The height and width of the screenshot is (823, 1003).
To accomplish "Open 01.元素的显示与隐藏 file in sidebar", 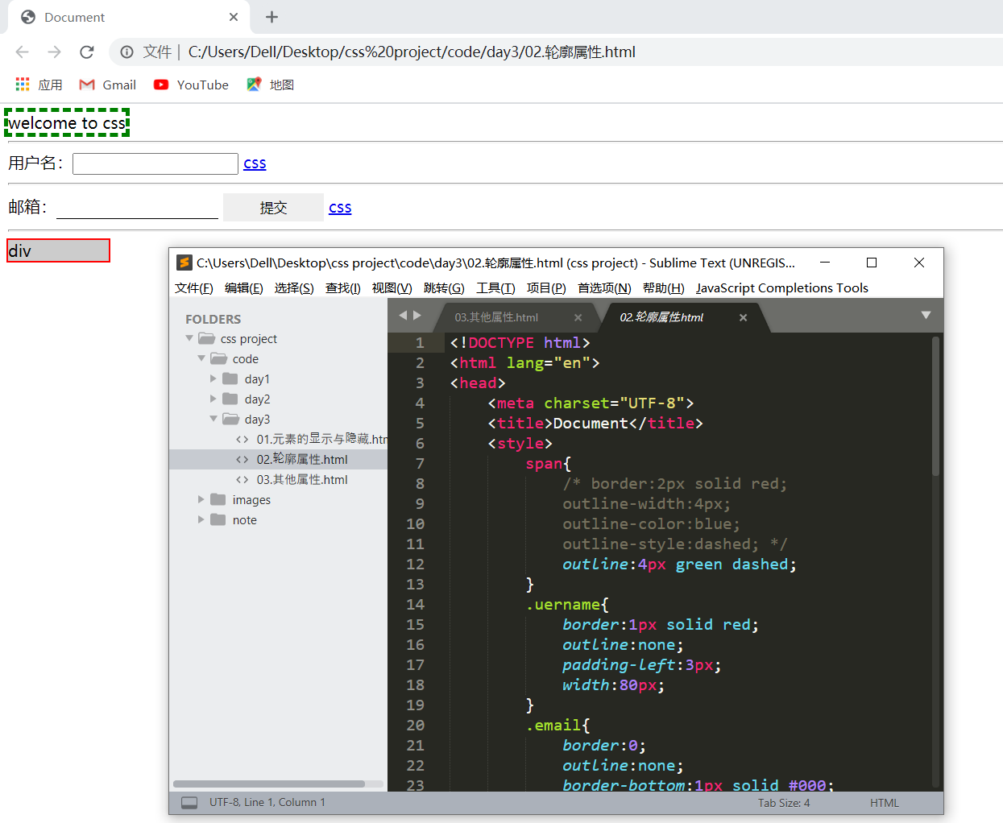I will pyautogui.click(x=321, y=439).
